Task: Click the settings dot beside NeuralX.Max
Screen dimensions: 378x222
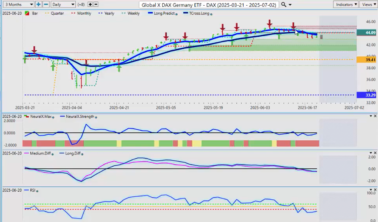Action: pos(53,117)
